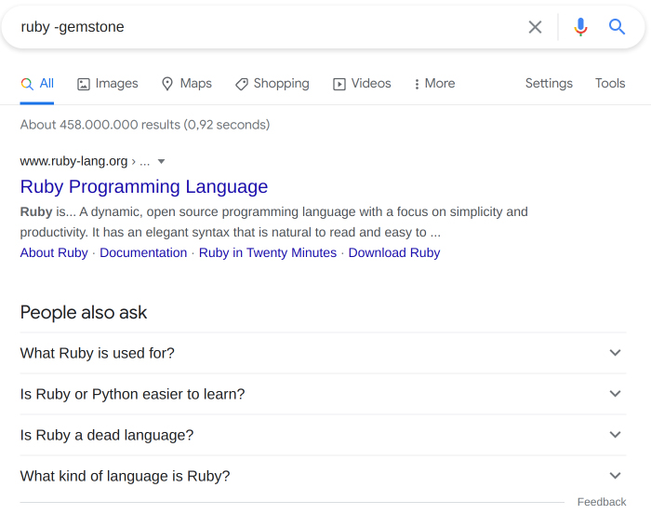Click the Feedback link below People also ask

(602, 502)
